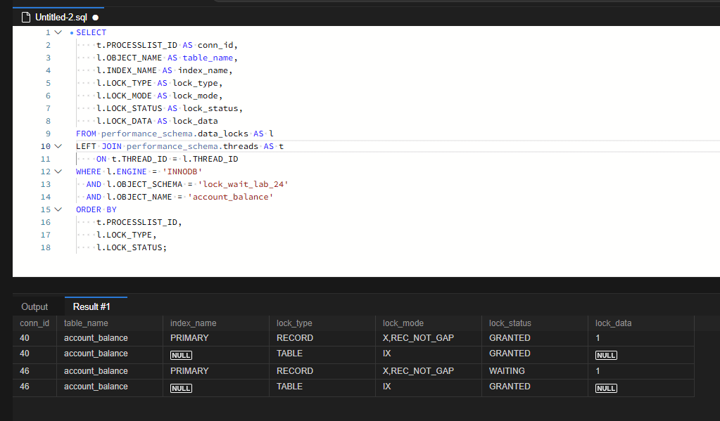Click the SELECT keyword on line 1
Viewport: 720px width, 421px height.
[91, 32]
